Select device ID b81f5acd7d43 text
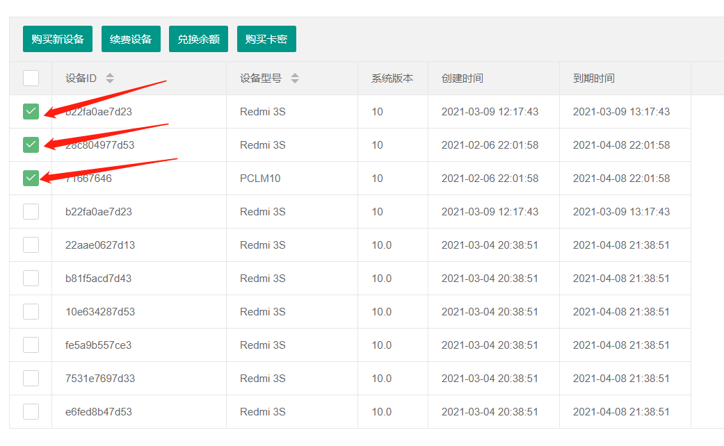Image resolution: width=724 pixels, height=446 pixels. [98, 278]
